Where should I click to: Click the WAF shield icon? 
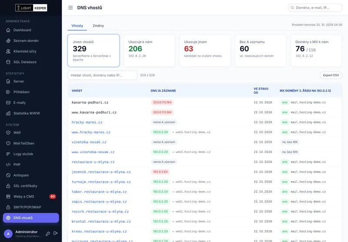pyautogui.click(x=8, y=133)
